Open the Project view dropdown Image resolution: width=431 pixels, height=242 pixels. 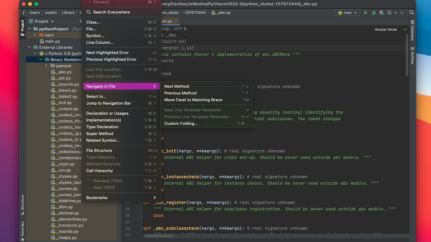coord(52,21)
